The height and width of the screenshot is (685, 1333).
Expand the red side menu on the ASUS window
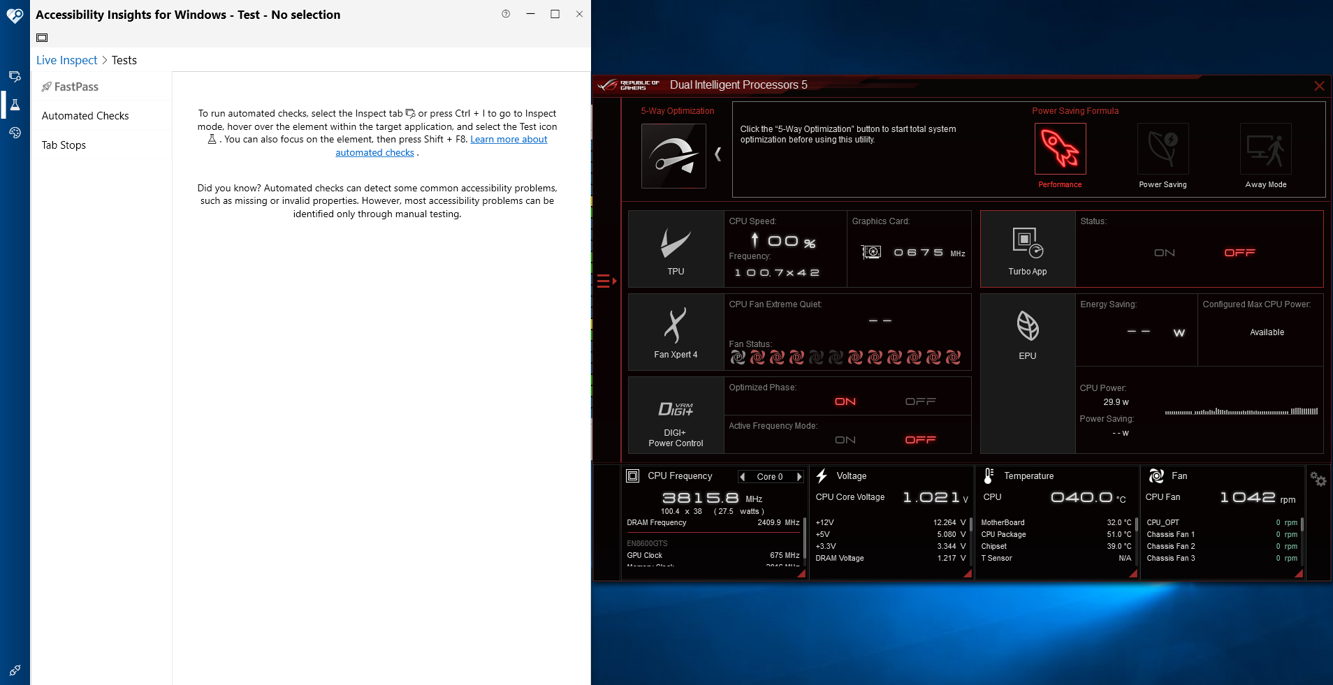(605, 281)
